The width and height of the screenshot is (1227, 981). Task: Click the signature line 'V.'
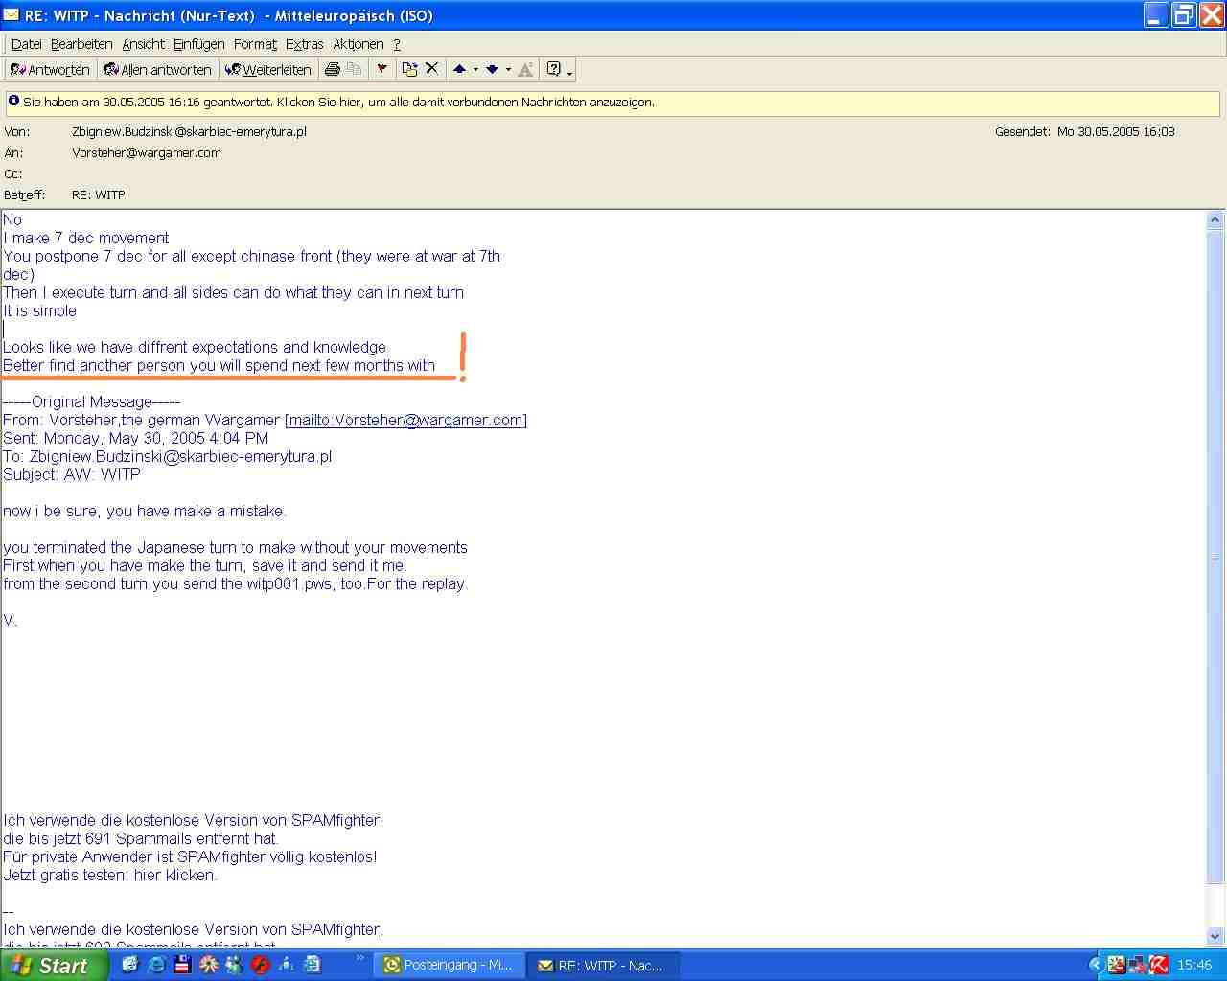(x=11, y=620)
